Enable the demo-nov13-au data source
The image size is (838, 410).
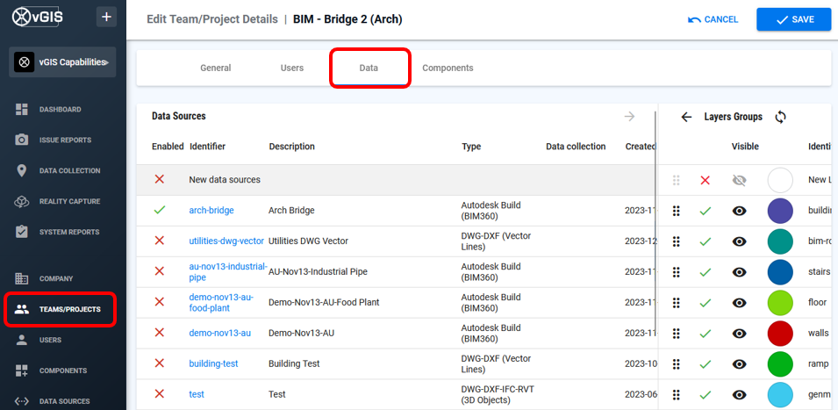point(159,333)
